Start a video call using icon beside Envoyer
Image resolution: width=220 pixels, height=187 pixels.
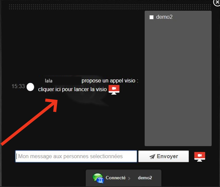(x=200, y=157)
